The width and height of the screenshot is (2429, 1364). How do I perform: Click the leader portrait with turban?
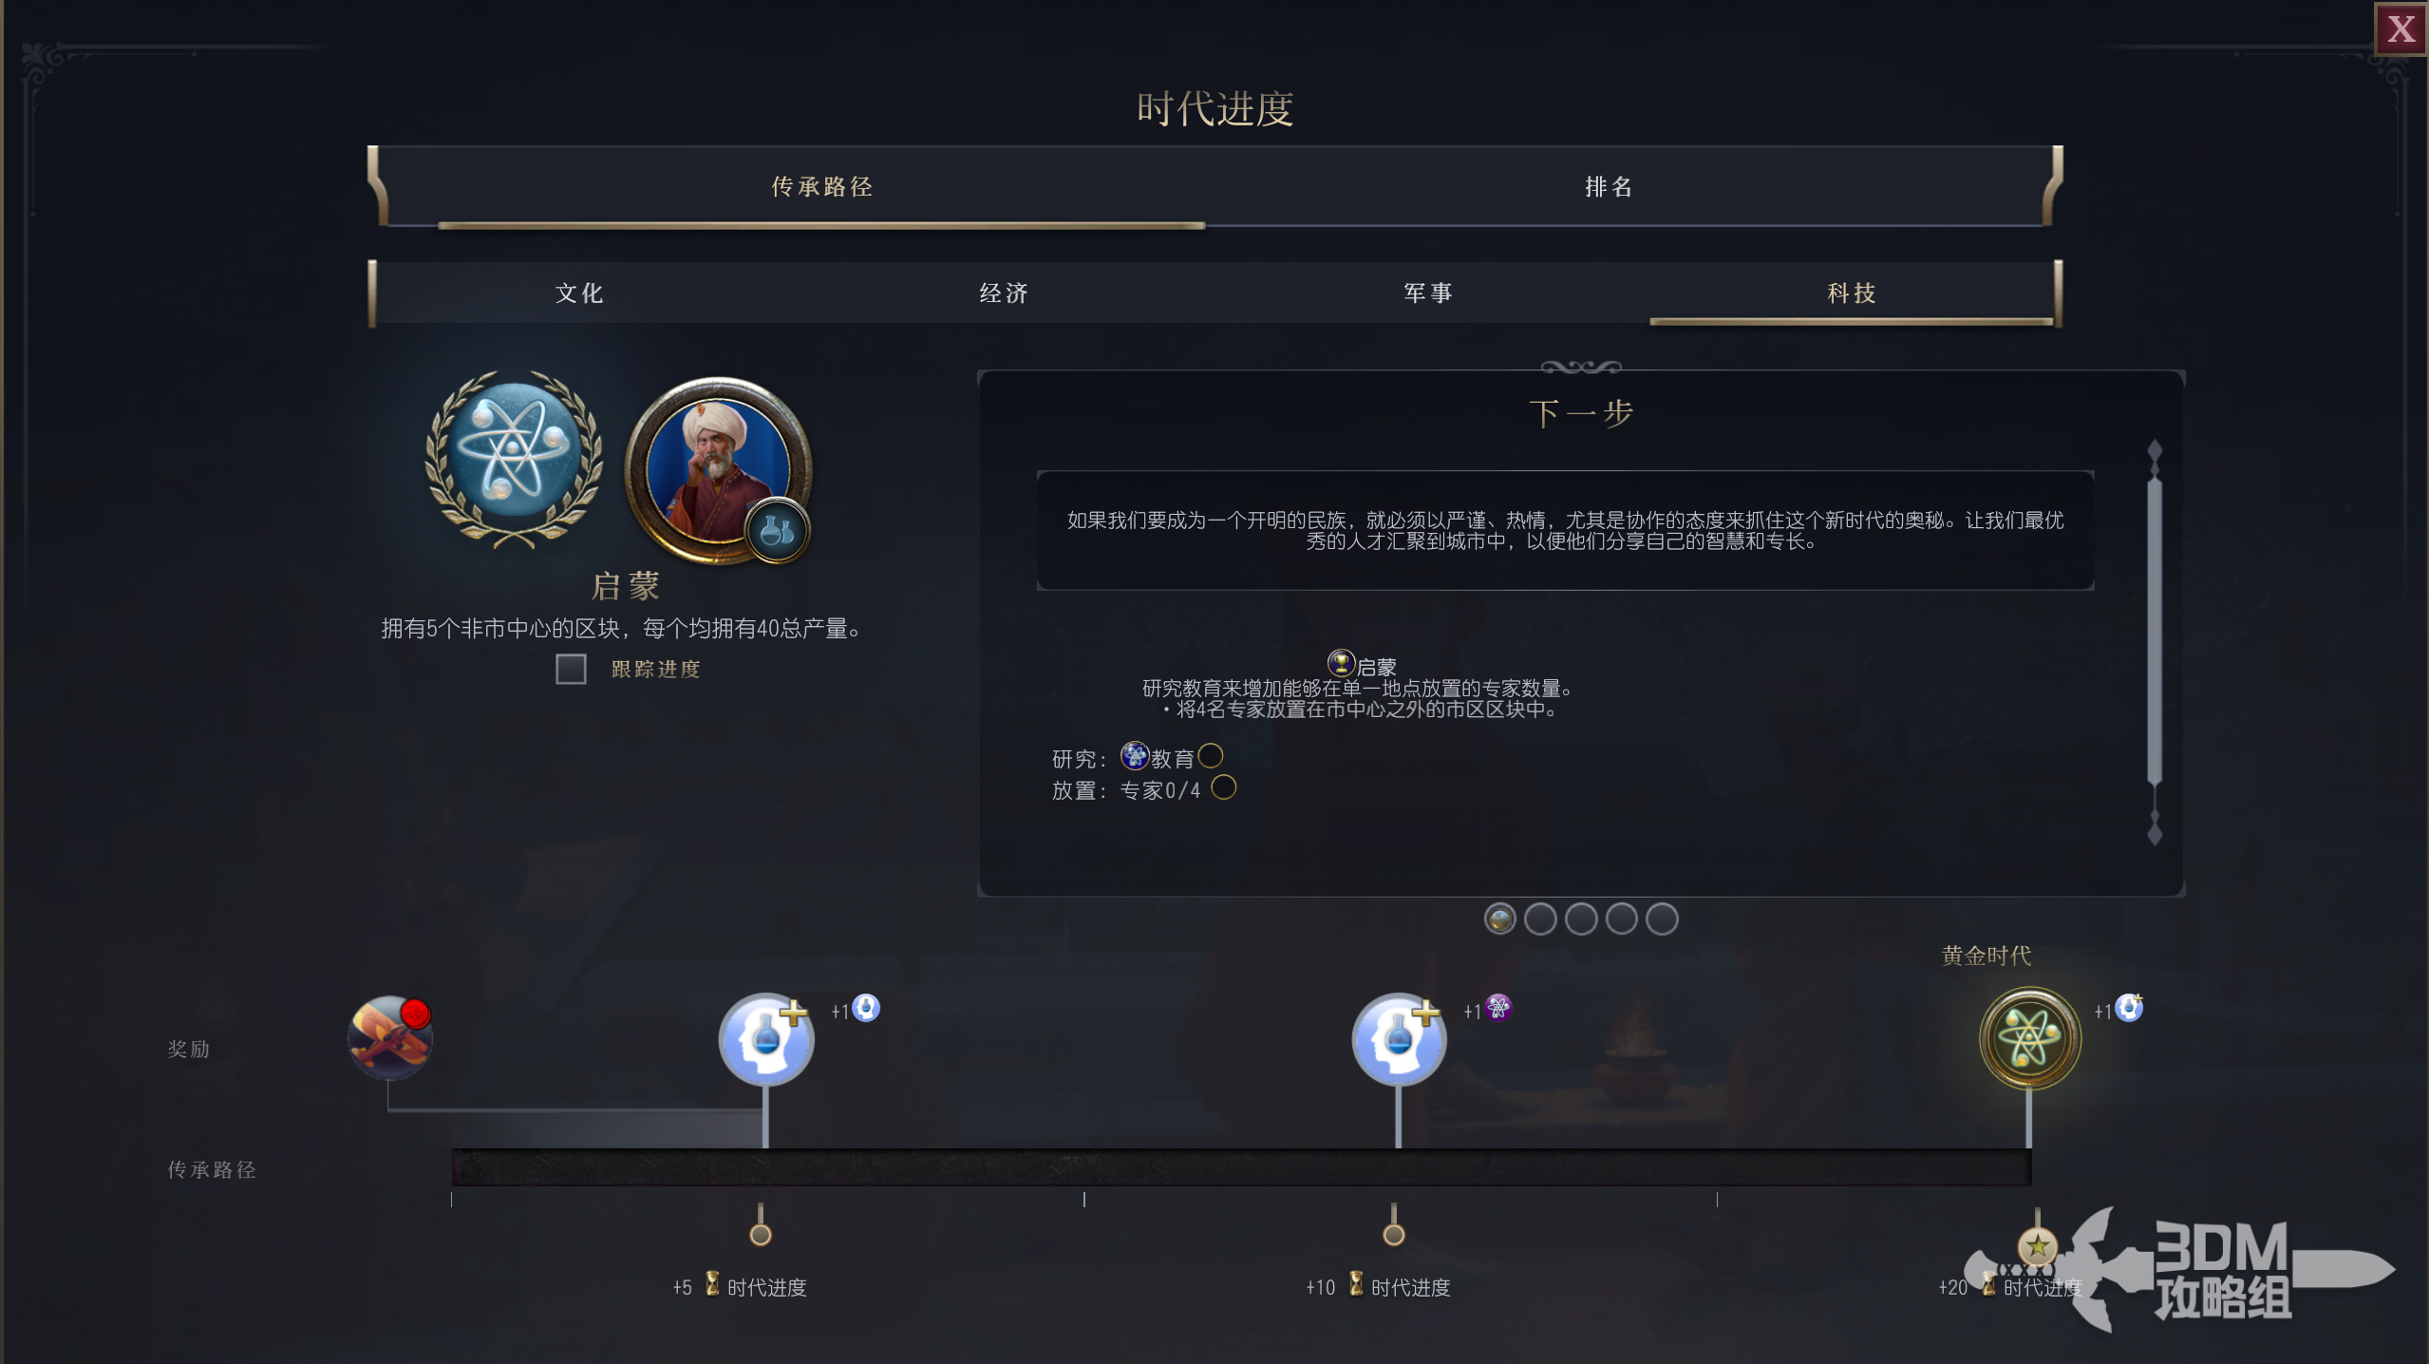pos(719,469)
